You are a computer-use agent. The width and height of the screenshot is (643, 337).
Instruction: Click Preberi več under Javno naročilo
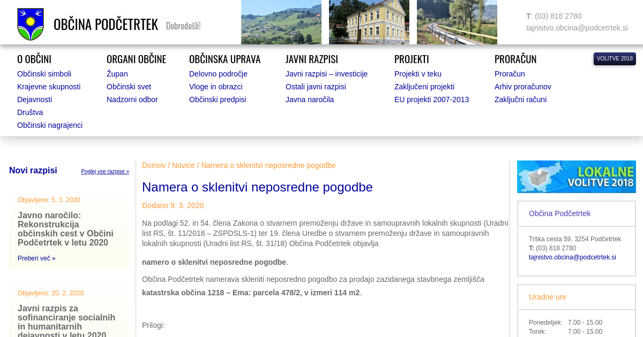36,258
